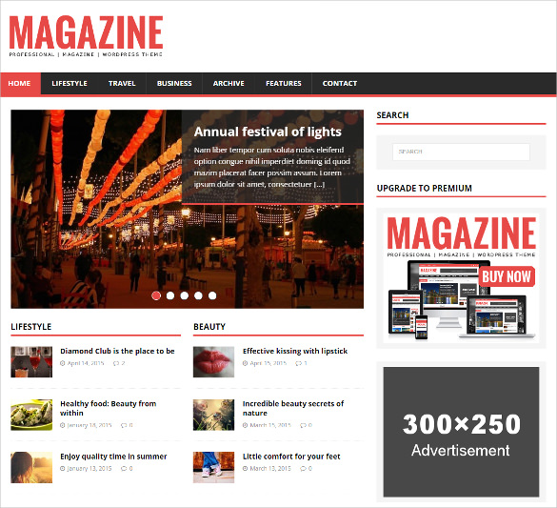Click the LIFESTYLE section heading

(31, 327)
